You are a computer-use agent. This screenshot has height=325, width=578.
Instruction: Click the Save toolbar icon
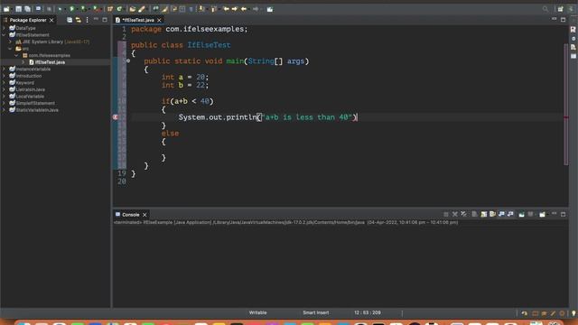pos(18,9)
